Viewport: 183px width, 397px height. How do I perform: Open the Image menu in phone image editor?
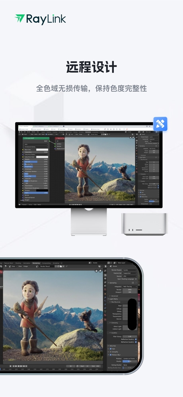pyautogui.click(x=25, y=267)
